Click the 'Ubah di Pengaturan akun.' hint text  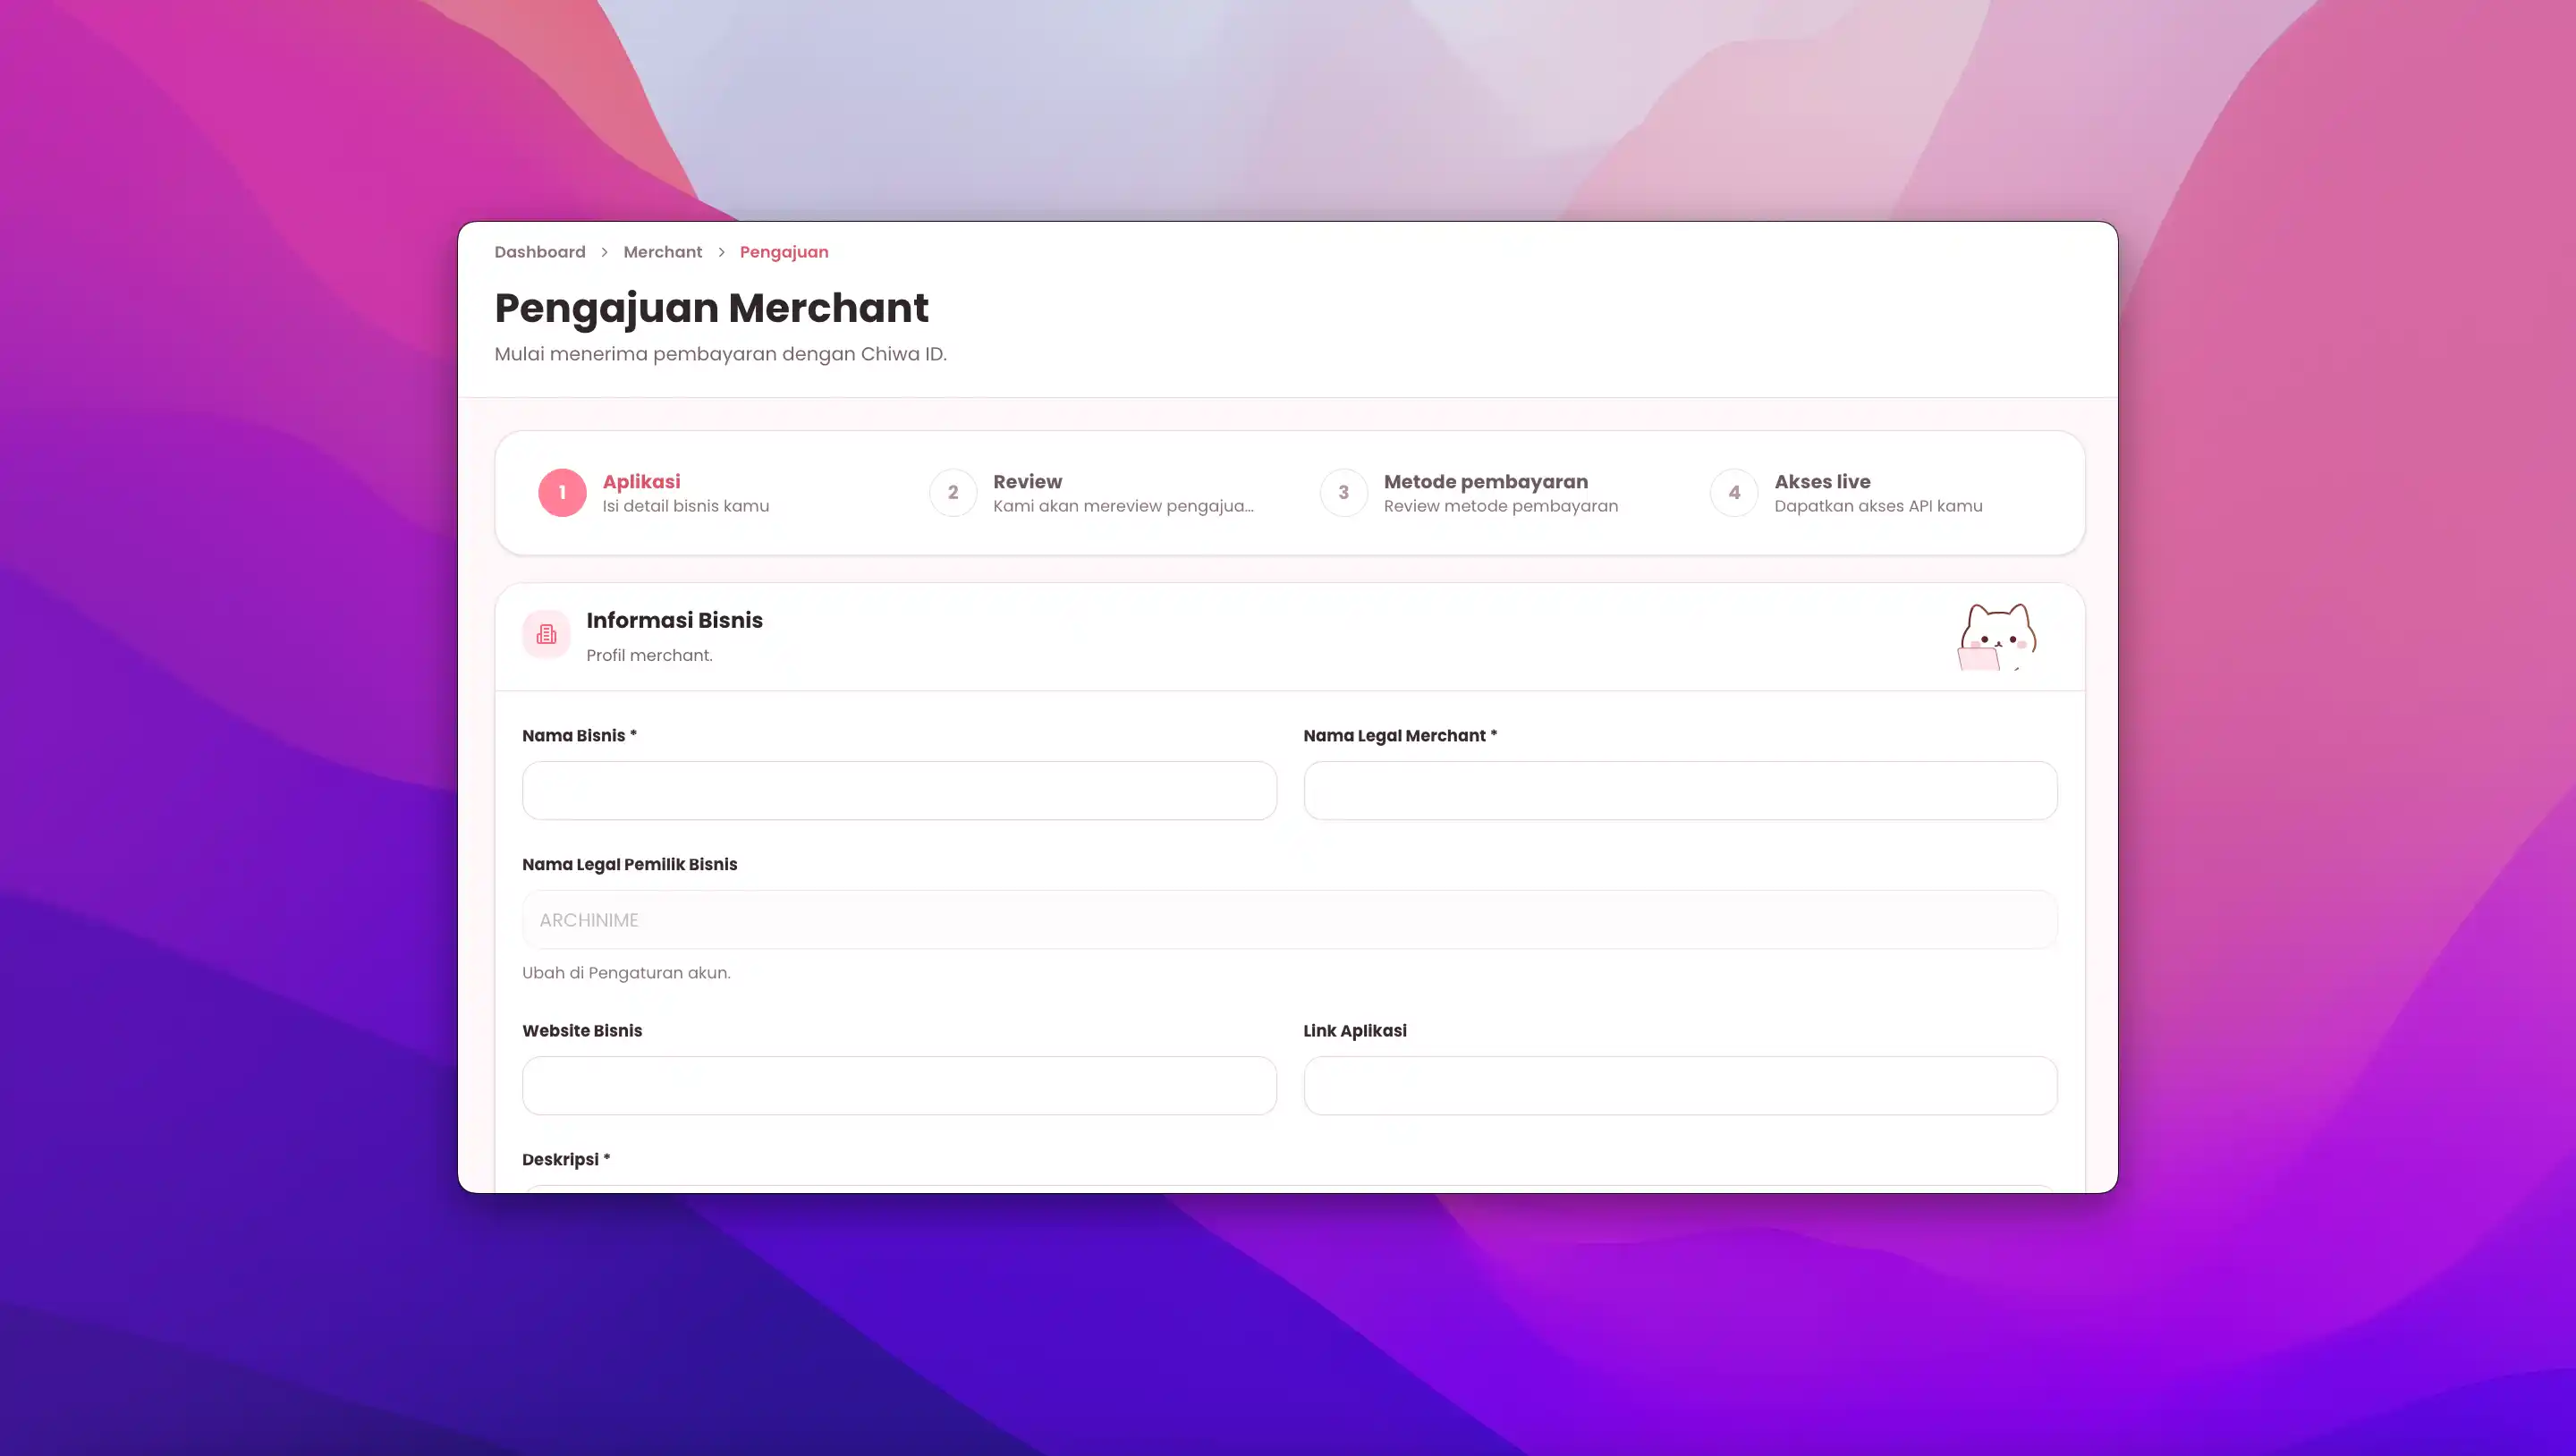[x=626, y=973]
